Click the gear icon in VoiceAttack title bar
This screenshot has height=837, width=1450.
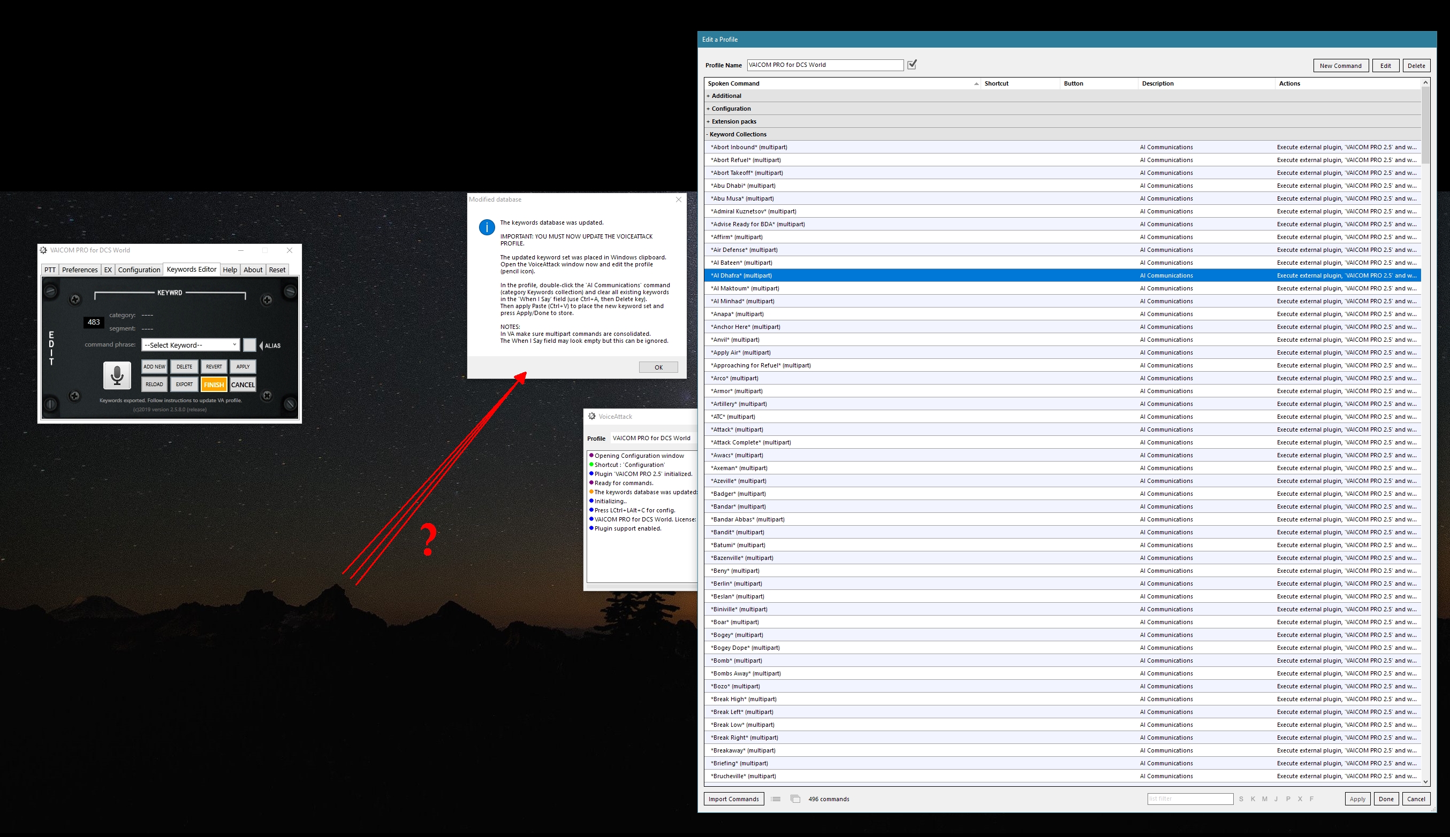pos(592,416)
